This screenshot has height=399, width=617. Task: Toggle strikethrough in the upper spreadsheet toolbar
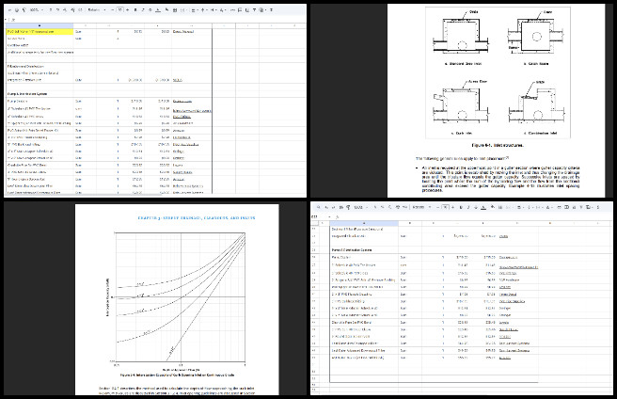tap(150, 9)
